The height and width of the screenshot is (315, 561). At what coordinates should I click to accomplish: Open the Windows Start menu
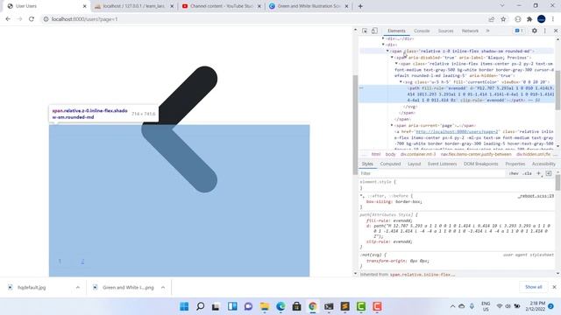(184, 306)
